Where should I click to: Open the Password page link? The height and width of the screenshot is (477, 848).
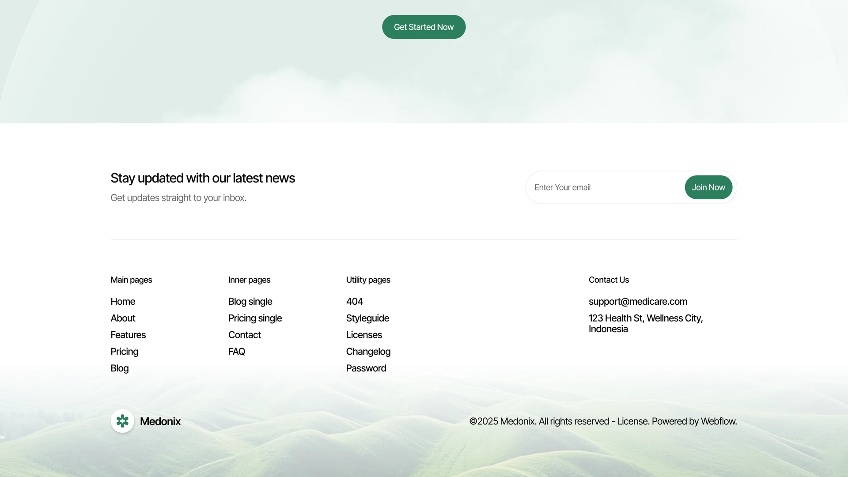click(x=366, y=368)
